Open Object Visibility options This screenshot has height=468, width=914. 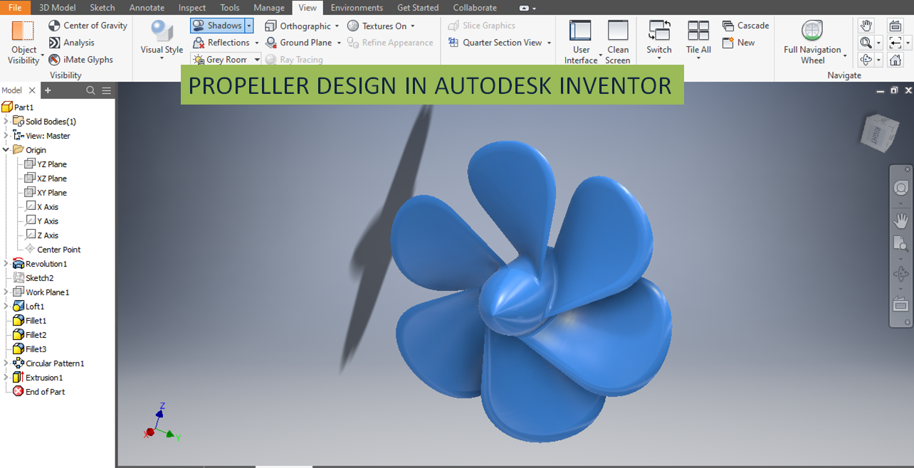point(23,43)
